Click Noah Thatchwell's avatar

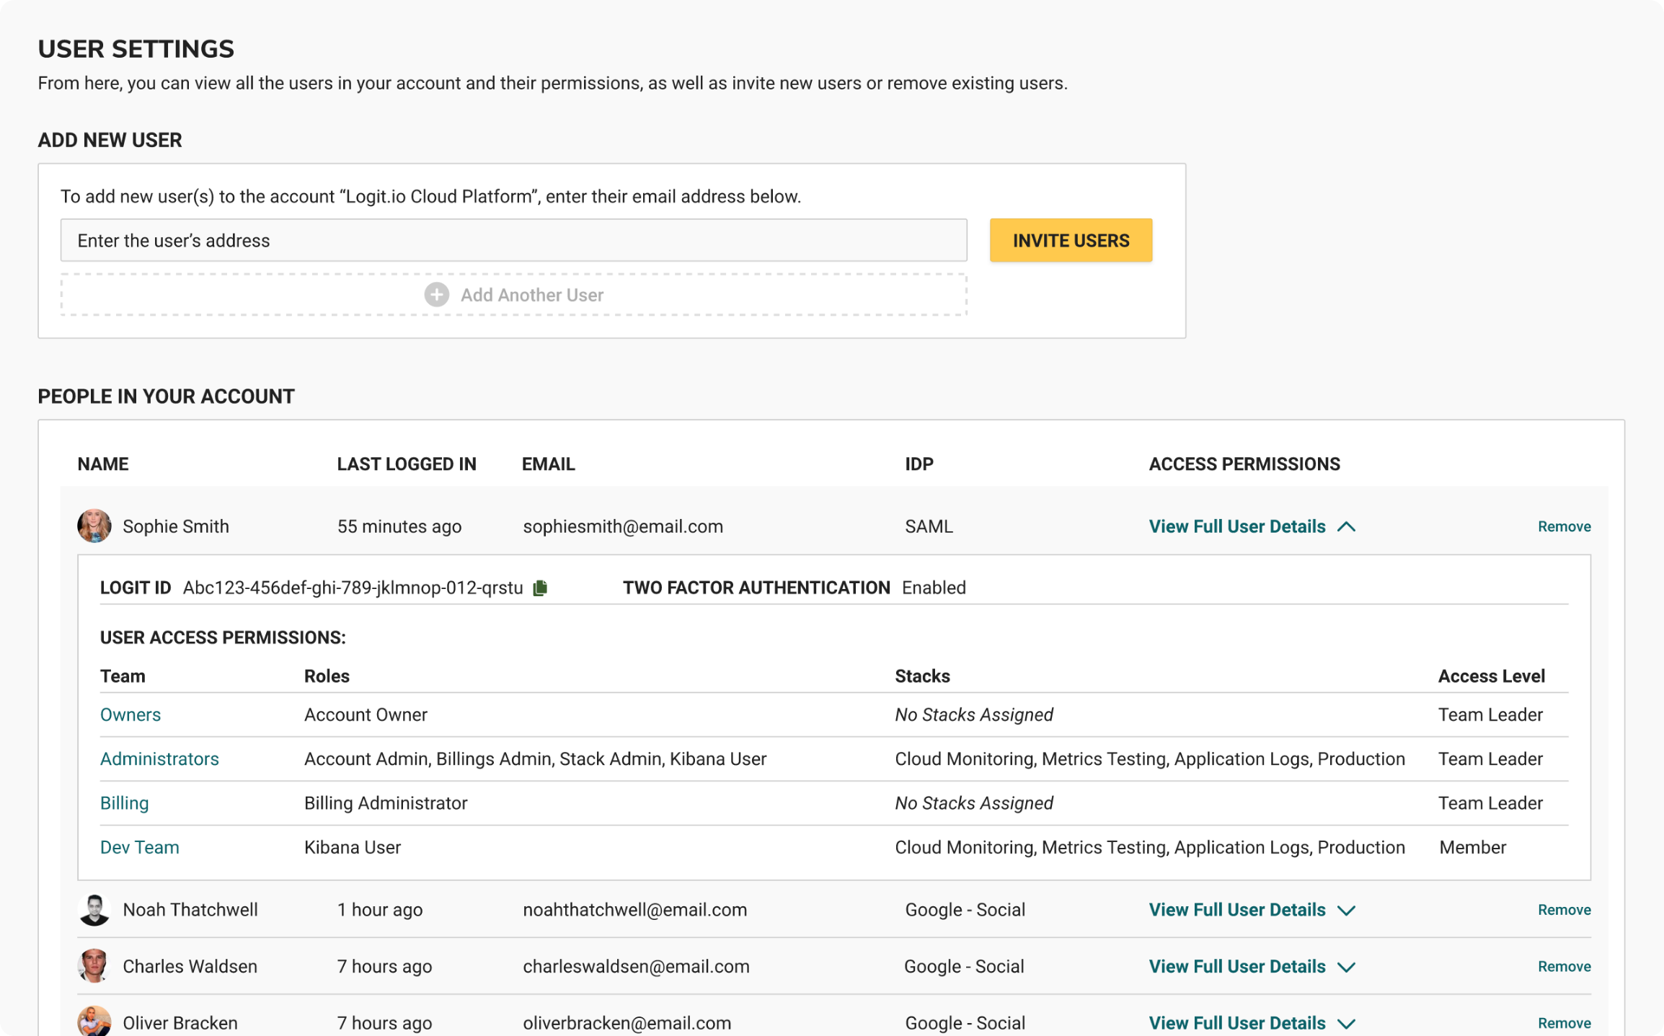coord(94,909)
